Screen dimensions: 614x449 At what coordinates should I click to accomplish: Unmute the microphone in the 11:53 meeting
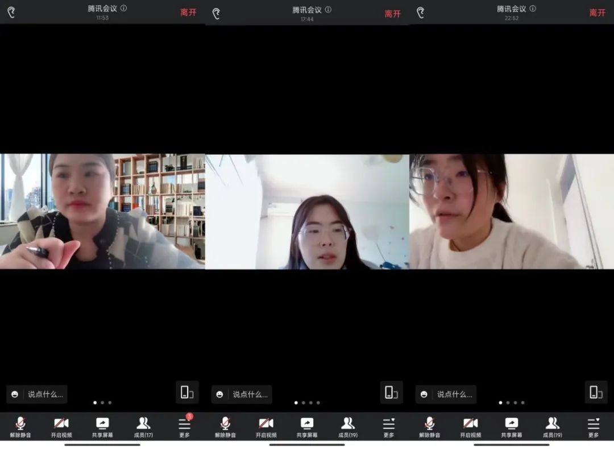pyautogui.click(x=20, y=426)
